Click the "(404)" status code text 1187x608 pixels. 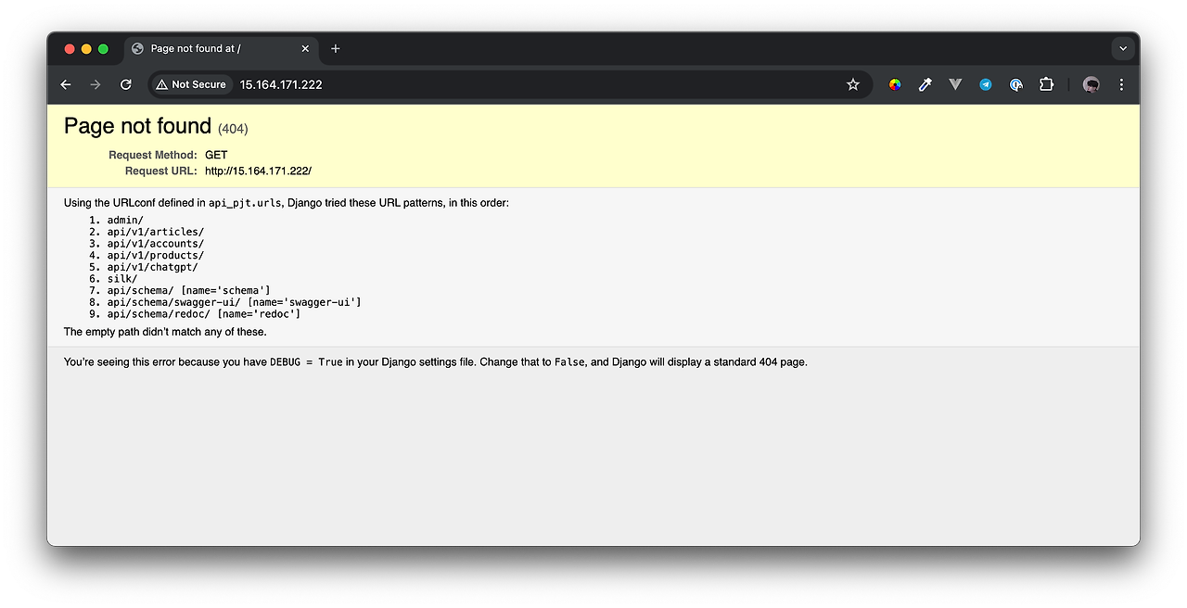233,129
